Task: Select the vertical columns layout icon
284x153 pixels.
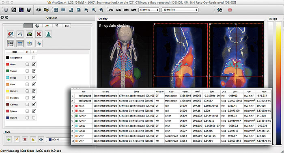Action: click(63, 10)
